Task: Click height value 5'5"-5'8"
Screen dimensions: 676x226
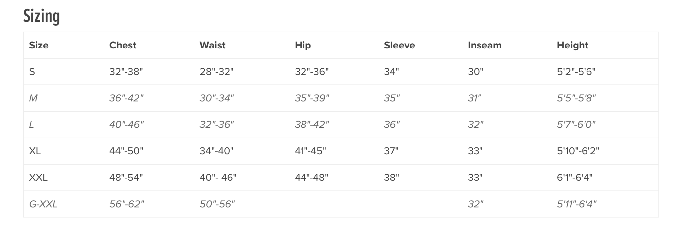Action: pos(576,98)
